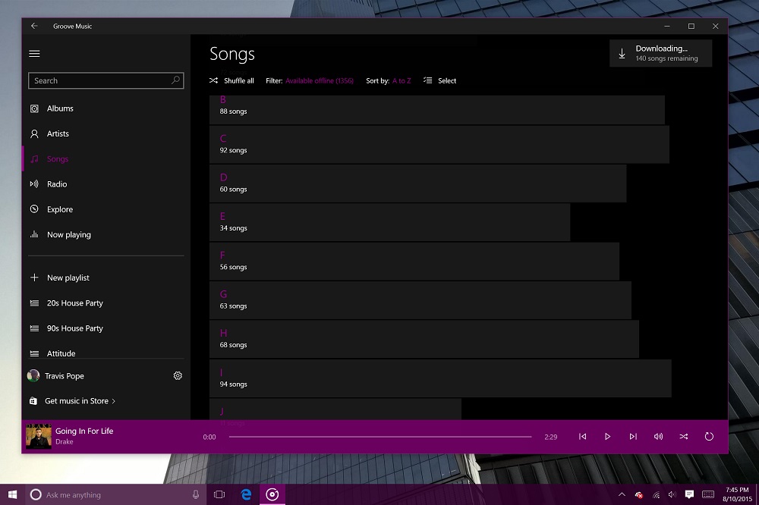Open the Artists section

106,133
